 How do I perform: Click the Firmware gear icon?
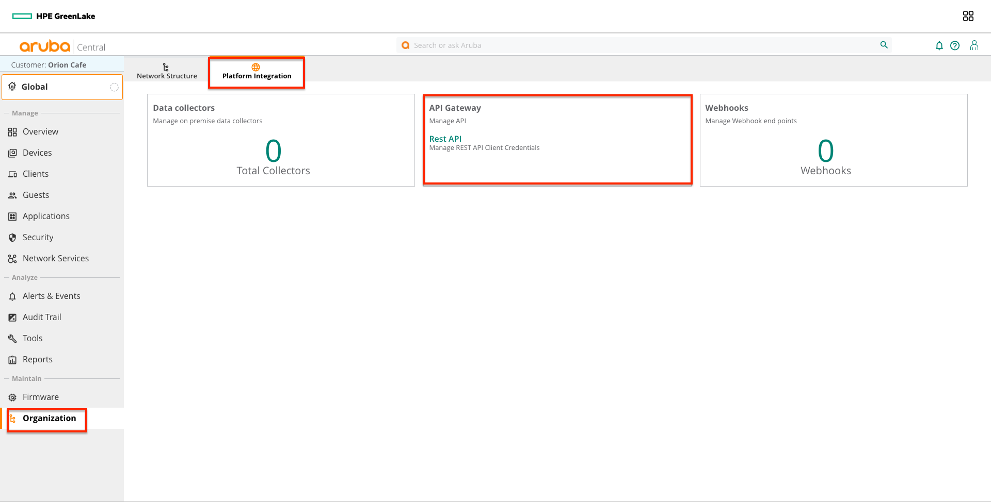tap(12, 397)
